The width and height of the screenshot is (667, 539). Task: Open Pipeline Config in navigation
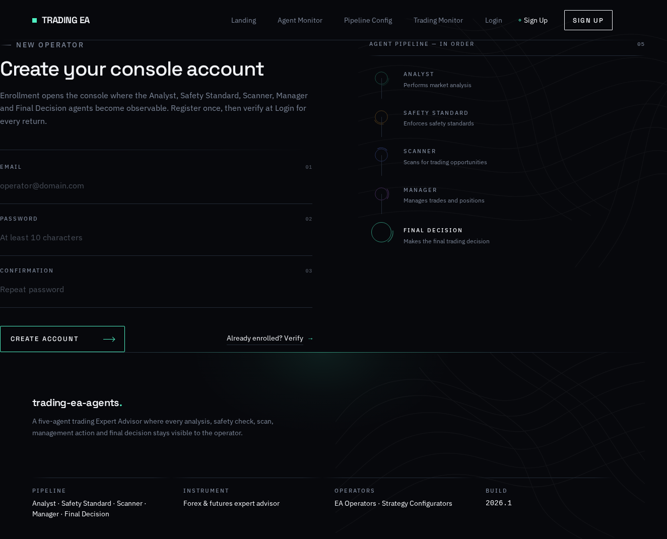pos(368,20)
